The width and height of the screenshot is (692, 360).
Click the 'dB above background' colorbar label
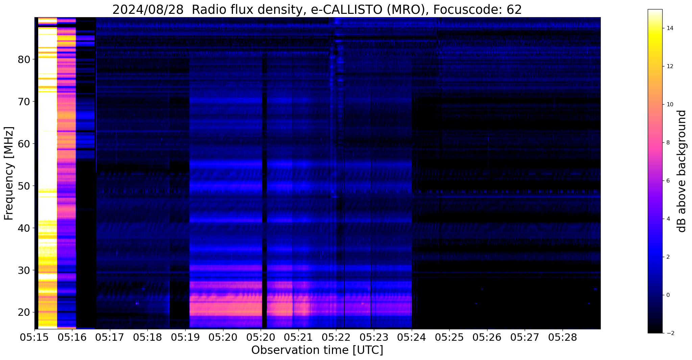pos(682,171)
